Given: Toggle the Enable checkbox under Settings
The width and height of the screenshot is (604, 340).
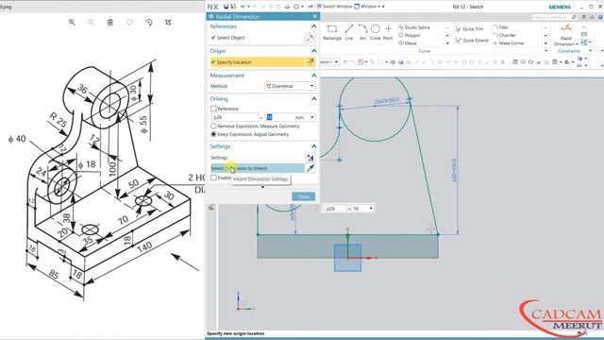Looking at the screenshot, I should (213, 178).
